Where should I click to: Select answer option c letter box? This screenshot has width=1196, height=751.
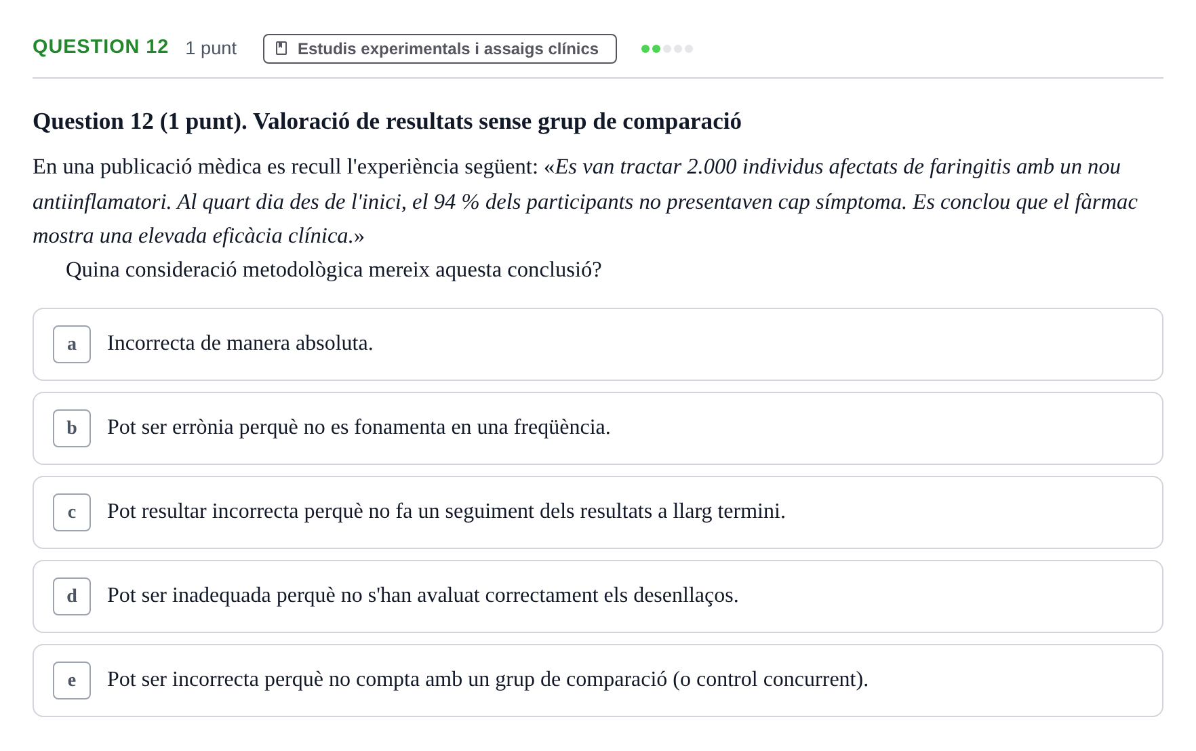click(72, 512)
